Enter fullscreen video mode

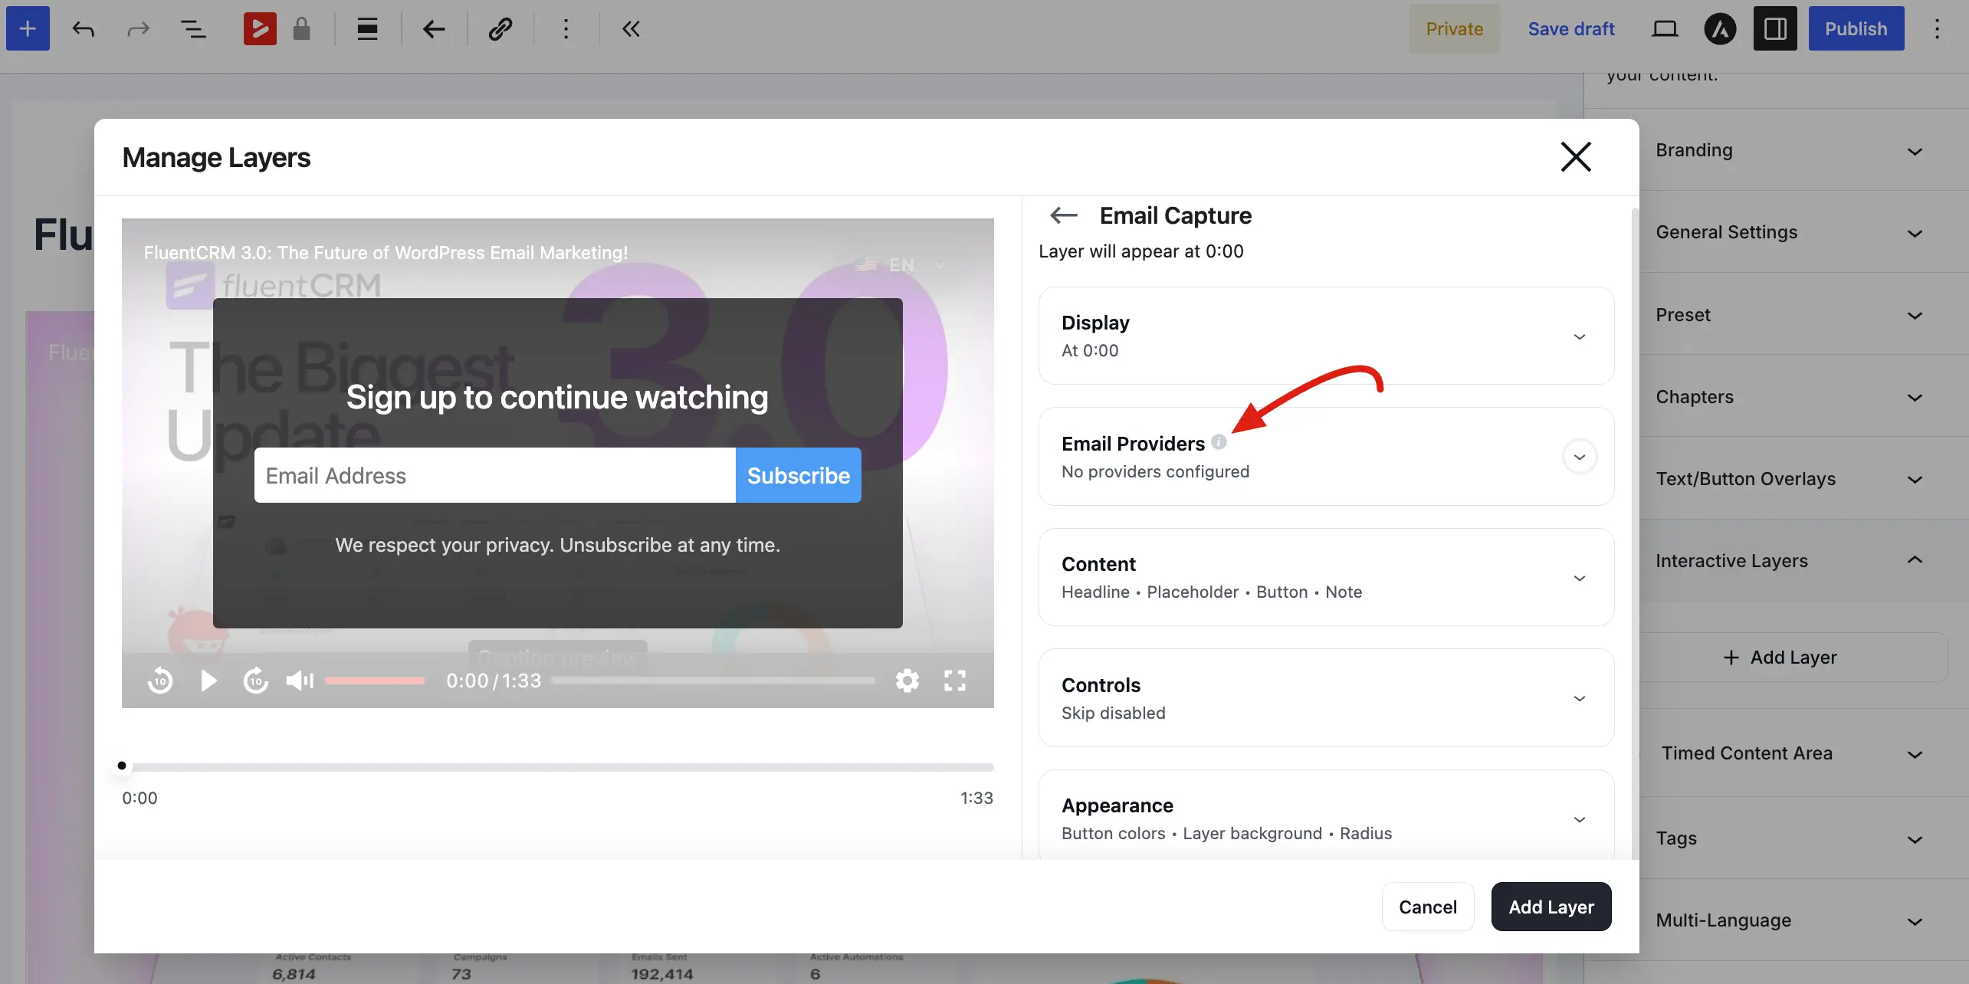coord(955,681)
